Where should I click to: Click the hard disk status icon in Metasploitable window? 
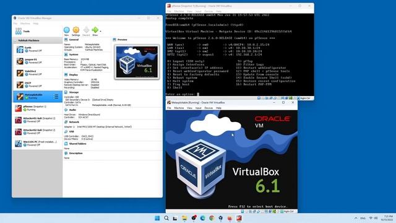coord(243,211)
